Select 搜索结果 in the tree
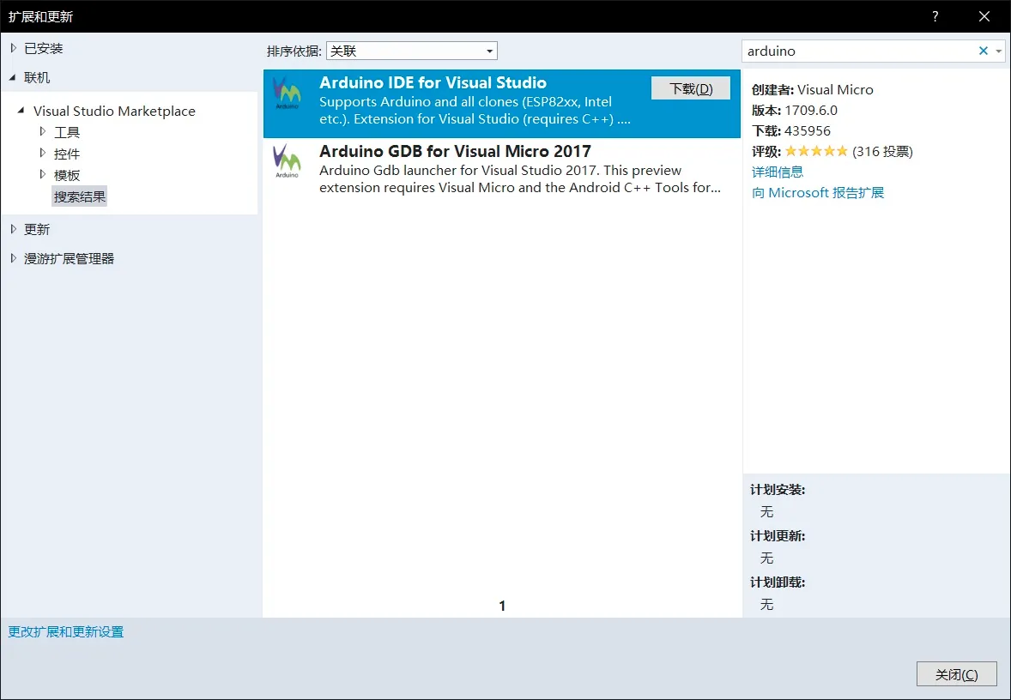This screenshot has width=1011, height=700. (x=80, y=196)
